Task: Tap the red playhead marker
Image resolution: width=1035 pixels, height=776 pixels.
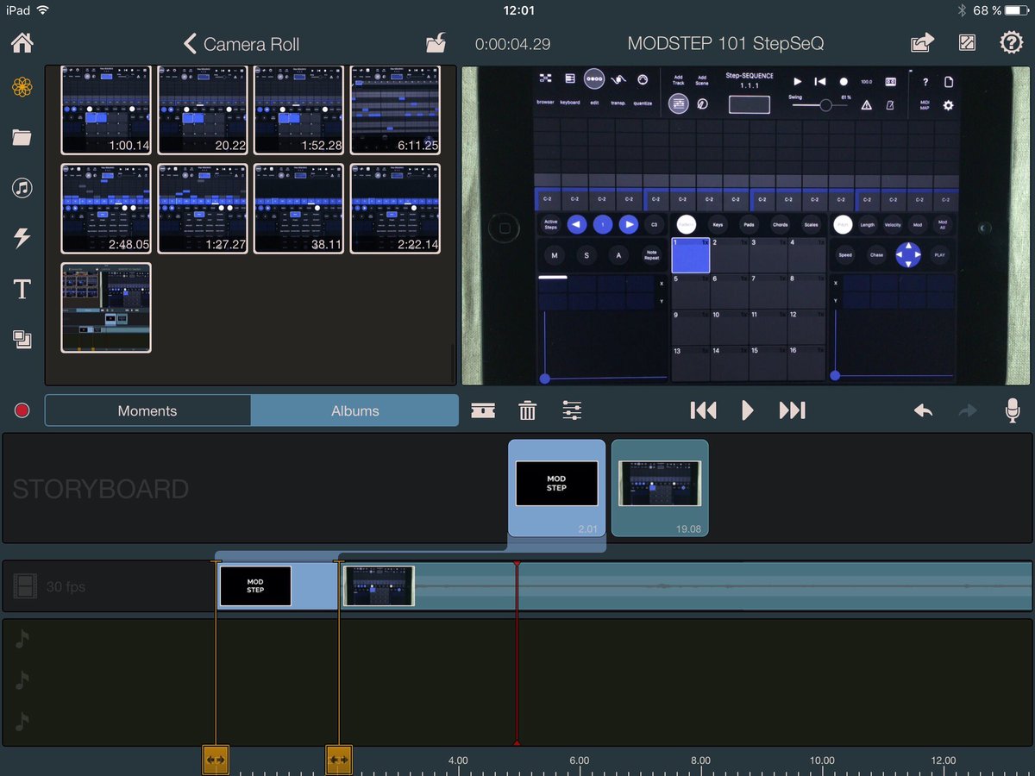Action: (x=517, y=653)
